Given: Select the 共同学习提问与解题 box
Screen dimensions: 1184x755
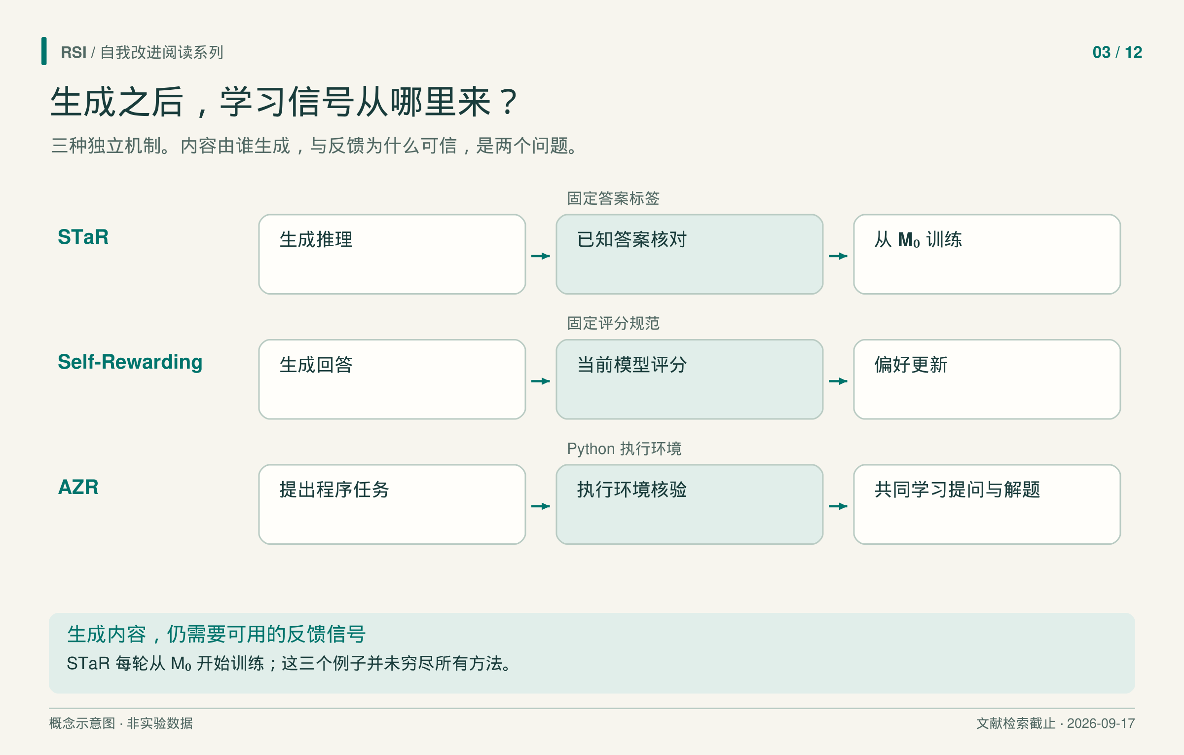Looking at the screenshot, I should (987, 504).
